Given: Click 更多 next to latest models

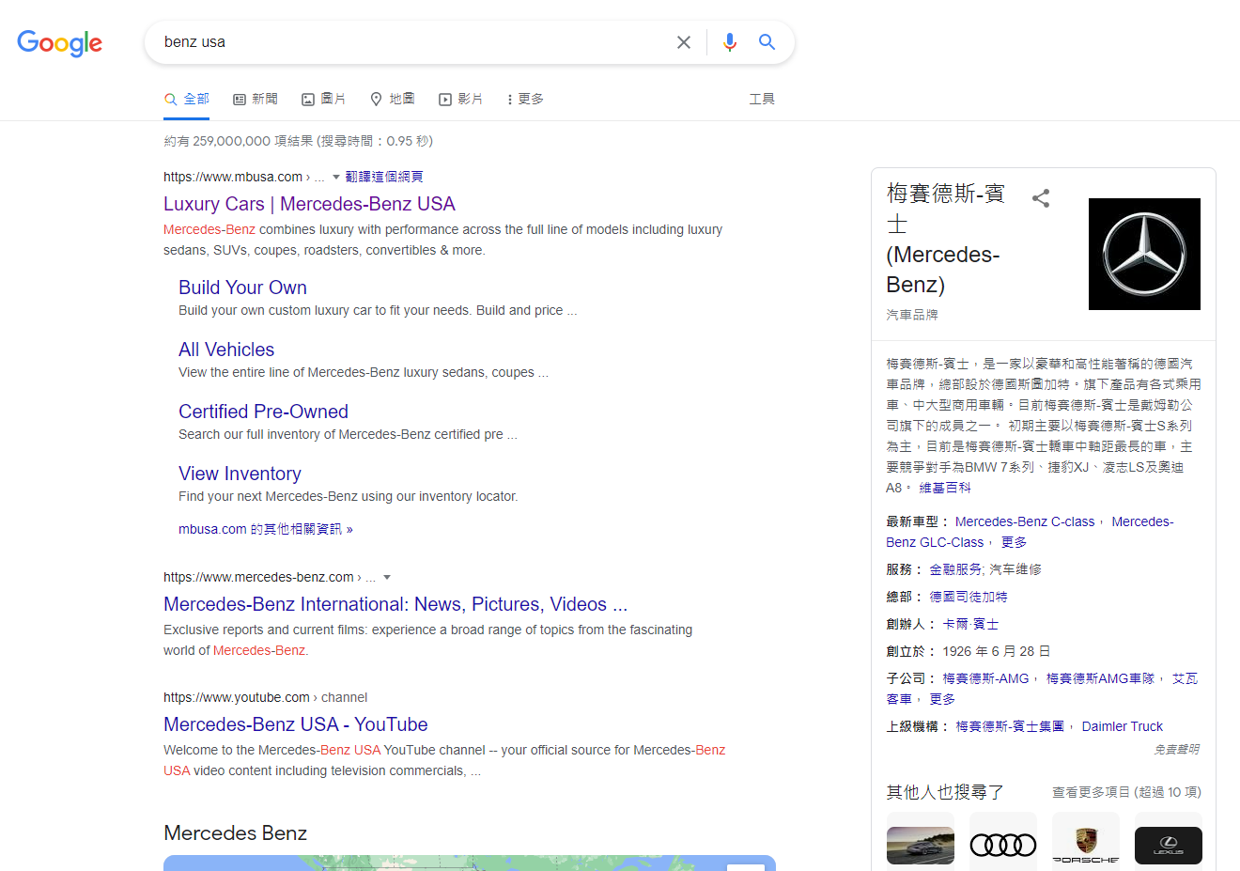Looking at the screenshot, I should [x=1014, y=542].
